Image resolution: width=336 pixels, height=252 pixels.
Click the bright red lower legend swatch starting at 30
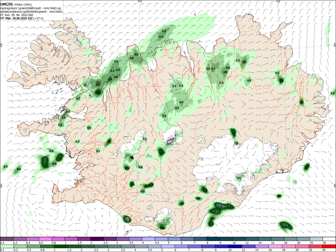[329, 246]
